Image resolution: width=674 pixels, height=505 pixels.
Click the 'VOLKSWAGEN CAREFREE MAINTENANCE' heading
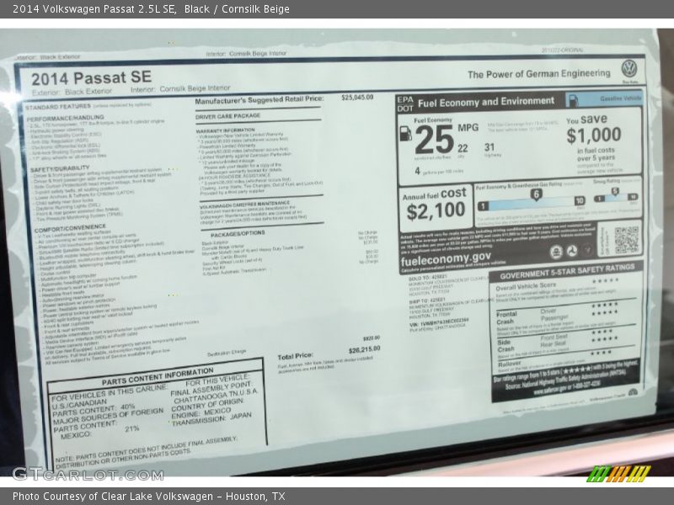click(x=244, y=205)
